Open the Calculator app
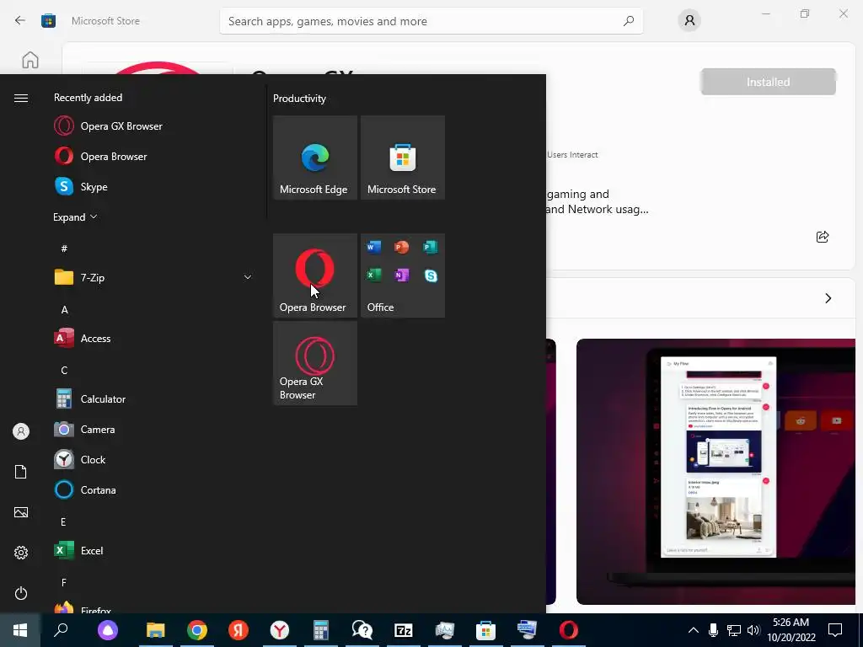 click(153, 398)
